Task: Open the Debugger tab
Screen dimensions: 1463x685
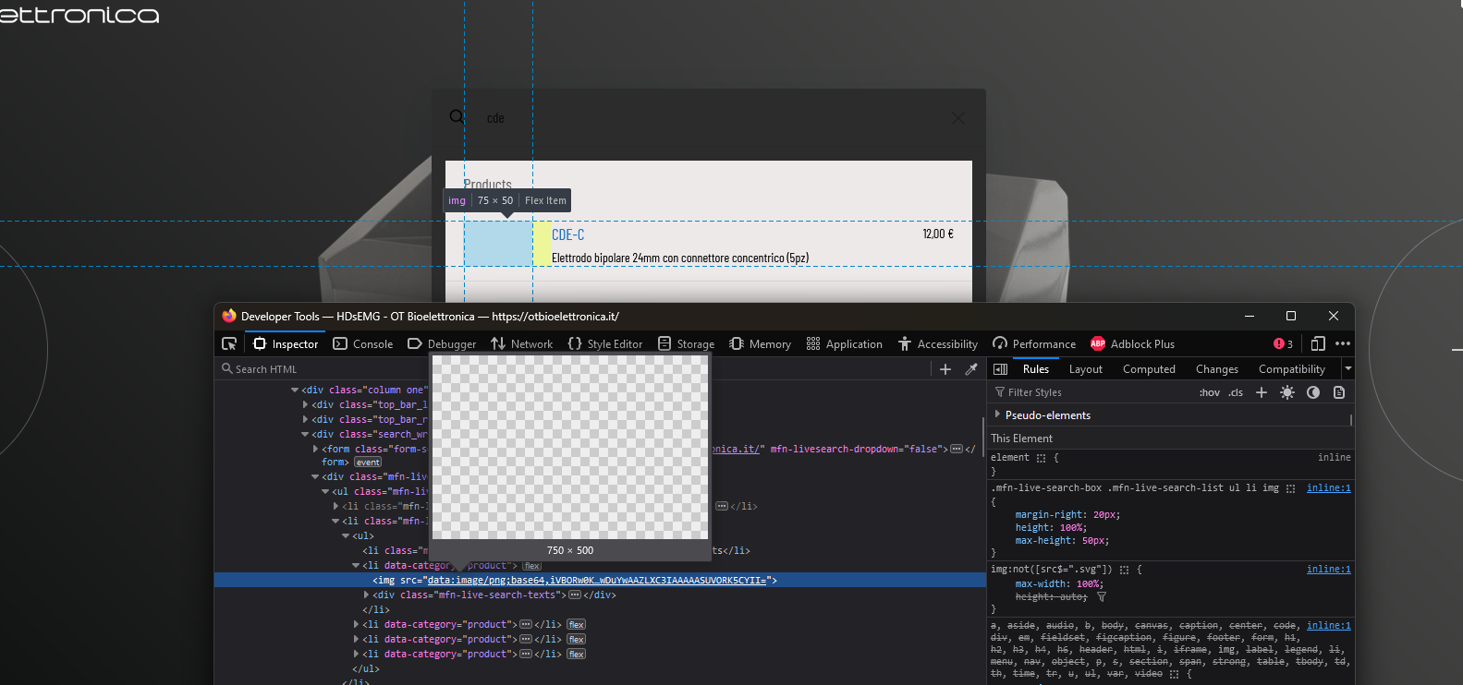Action: pyautogui.click(x=442, y=343)
